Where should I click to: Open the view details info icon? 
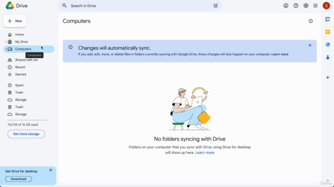[x=311, y=21]
